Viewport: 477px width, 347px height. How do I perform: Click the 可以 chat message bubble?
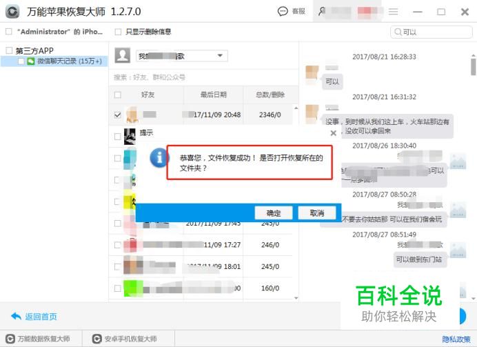pos(332,81)
